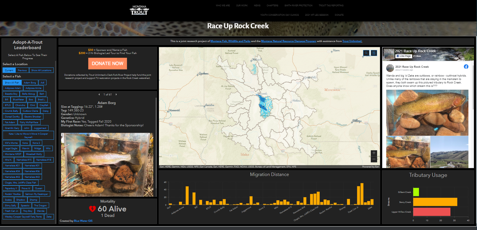Go to previous fish record arrow
This screenshot has width=477, height=230.
point(99,94)
